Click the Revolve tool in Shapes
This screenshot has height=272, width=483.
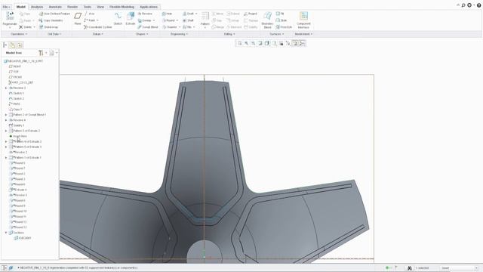pyautogui.click(x=145, y=14)
